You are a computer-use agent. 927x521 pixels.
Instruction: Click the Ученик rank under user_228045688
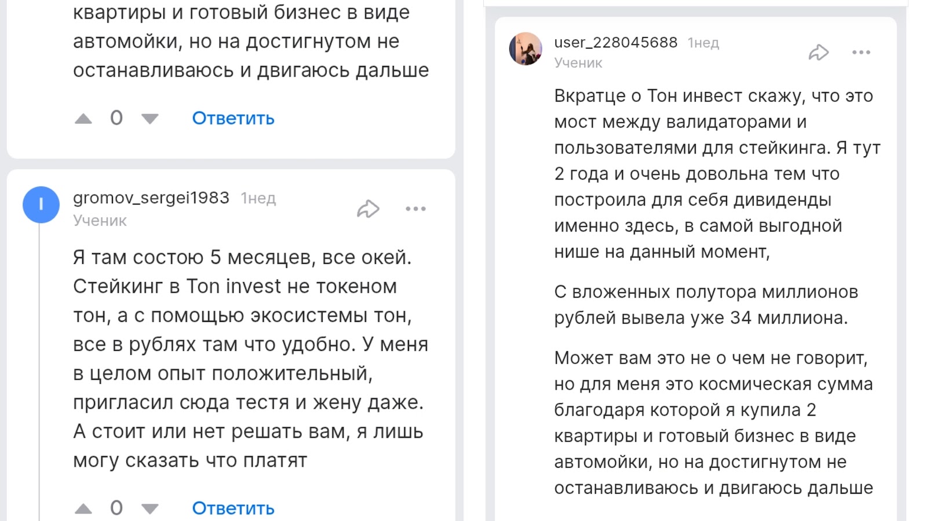click(578, 63)
